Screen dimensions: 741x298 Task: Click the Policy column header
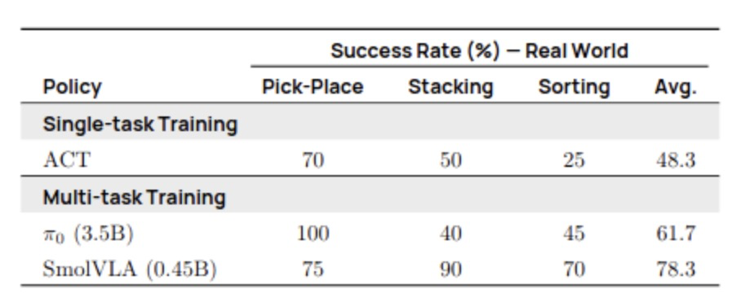click(73, 87)
